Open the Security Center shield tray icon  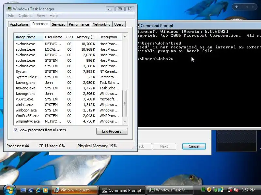click(x=209, y=189)
